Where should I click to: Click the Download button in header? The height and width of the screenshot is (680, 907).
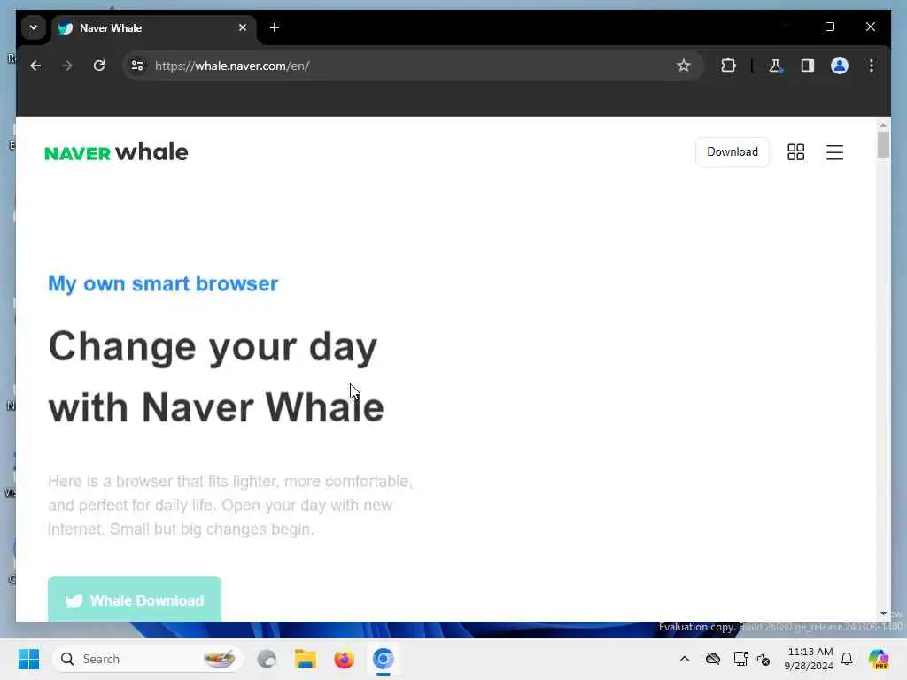pyautogui.click(x=733, y=152)
